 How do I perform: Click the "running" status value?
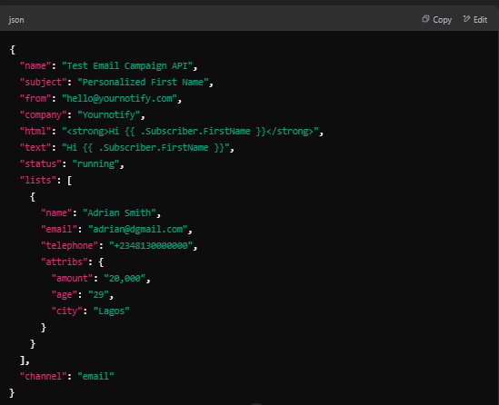95,163
